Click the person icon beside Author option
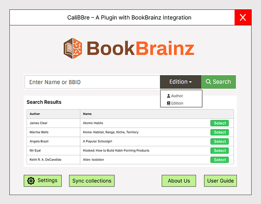This screenshot has width=261, height=204. pos(168,96)
